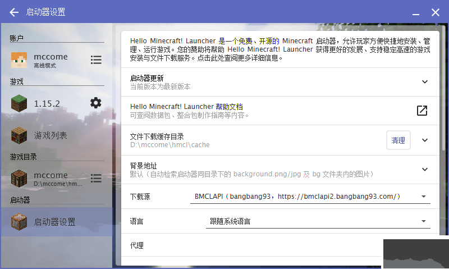
Task: Expand the 启动器更新 section
Action: coord(425,82)
